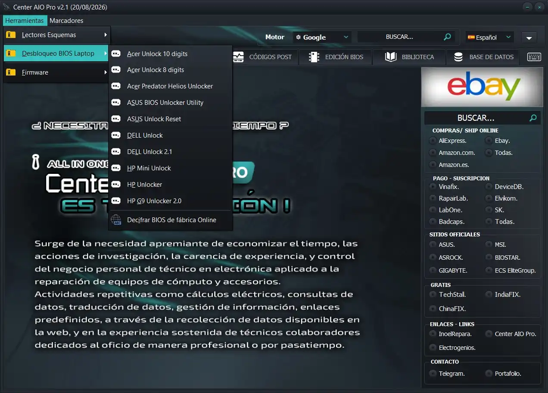Image resolution: width=548 pixels, height=393 pixels.
Task: Select the GIGABYTE radio option
Action: pos(433,270)
